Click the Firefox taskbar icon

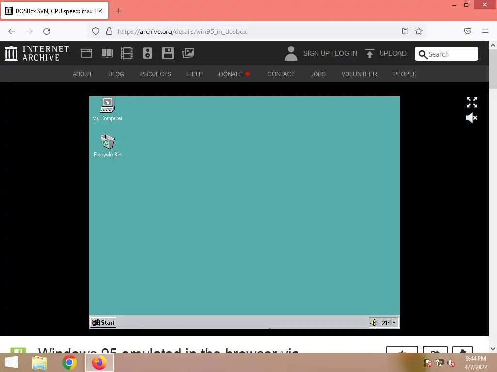[99, 362]
